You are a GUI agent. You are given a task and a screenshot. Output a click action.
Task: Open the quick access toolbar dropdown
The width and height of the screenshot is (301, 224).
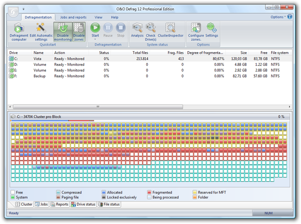pos(24,9)
